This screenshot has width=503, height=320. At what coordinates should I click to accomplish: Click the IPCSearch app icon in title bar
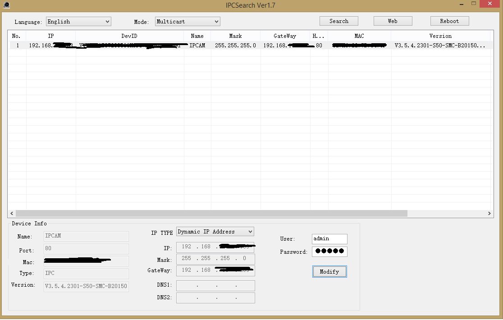click(x=6, y=5)
